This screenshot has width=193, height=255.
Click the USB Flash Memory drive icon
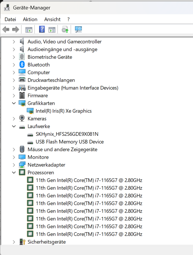30,142
